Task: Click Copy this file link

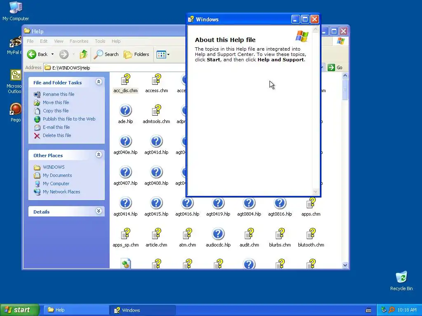Action: [56, 111]
